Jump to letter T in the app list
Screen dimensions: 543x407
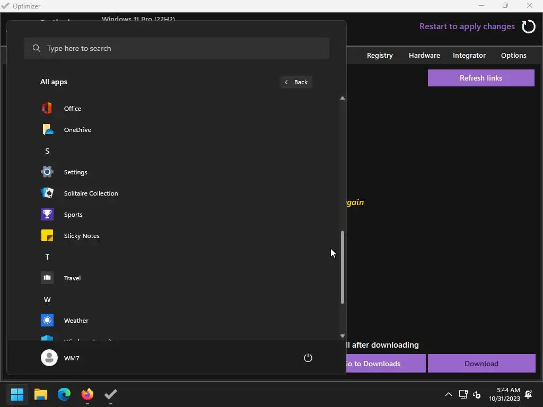pos(47,257)
